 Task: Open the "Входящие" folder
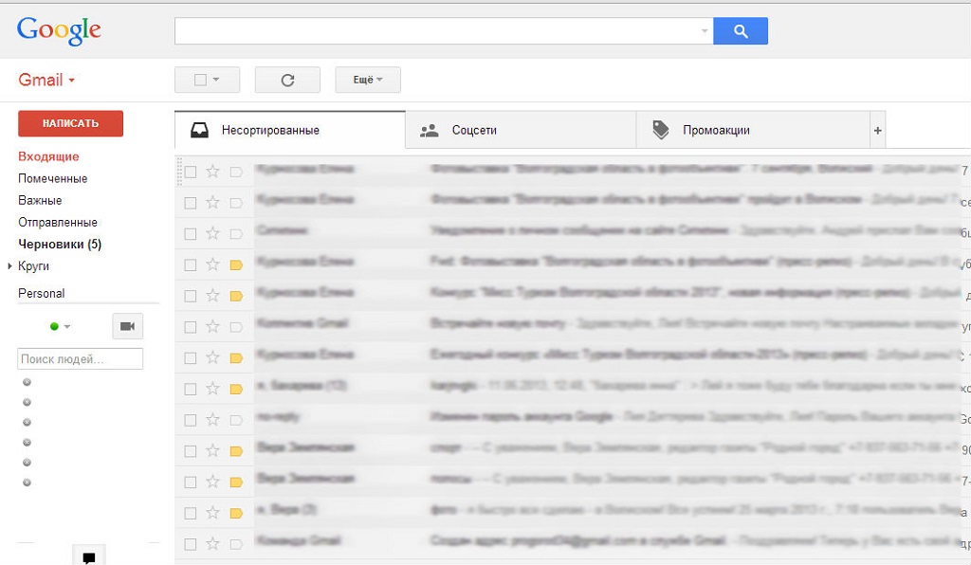point(48,156)
